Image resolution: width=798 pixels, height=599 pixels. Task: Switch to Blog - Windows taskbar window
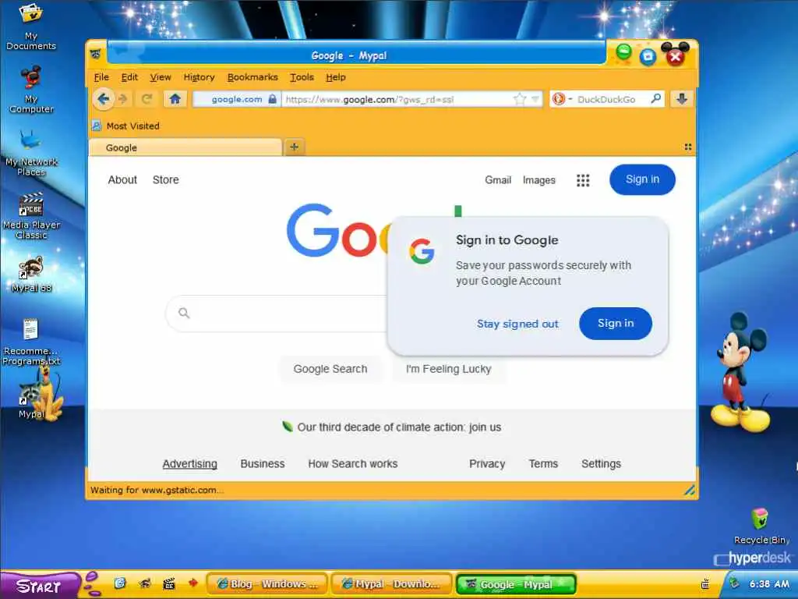(x=268, y=584)
